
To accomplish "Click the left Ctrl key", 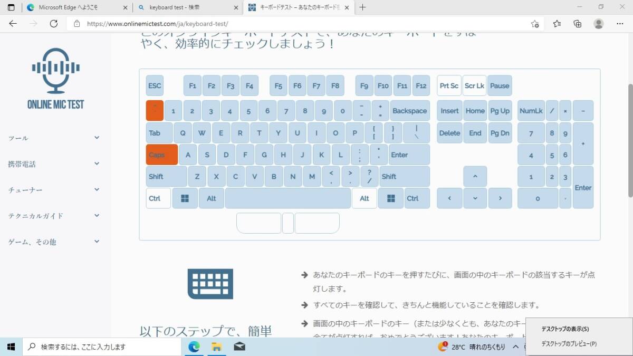I will [x=158, y=198].
